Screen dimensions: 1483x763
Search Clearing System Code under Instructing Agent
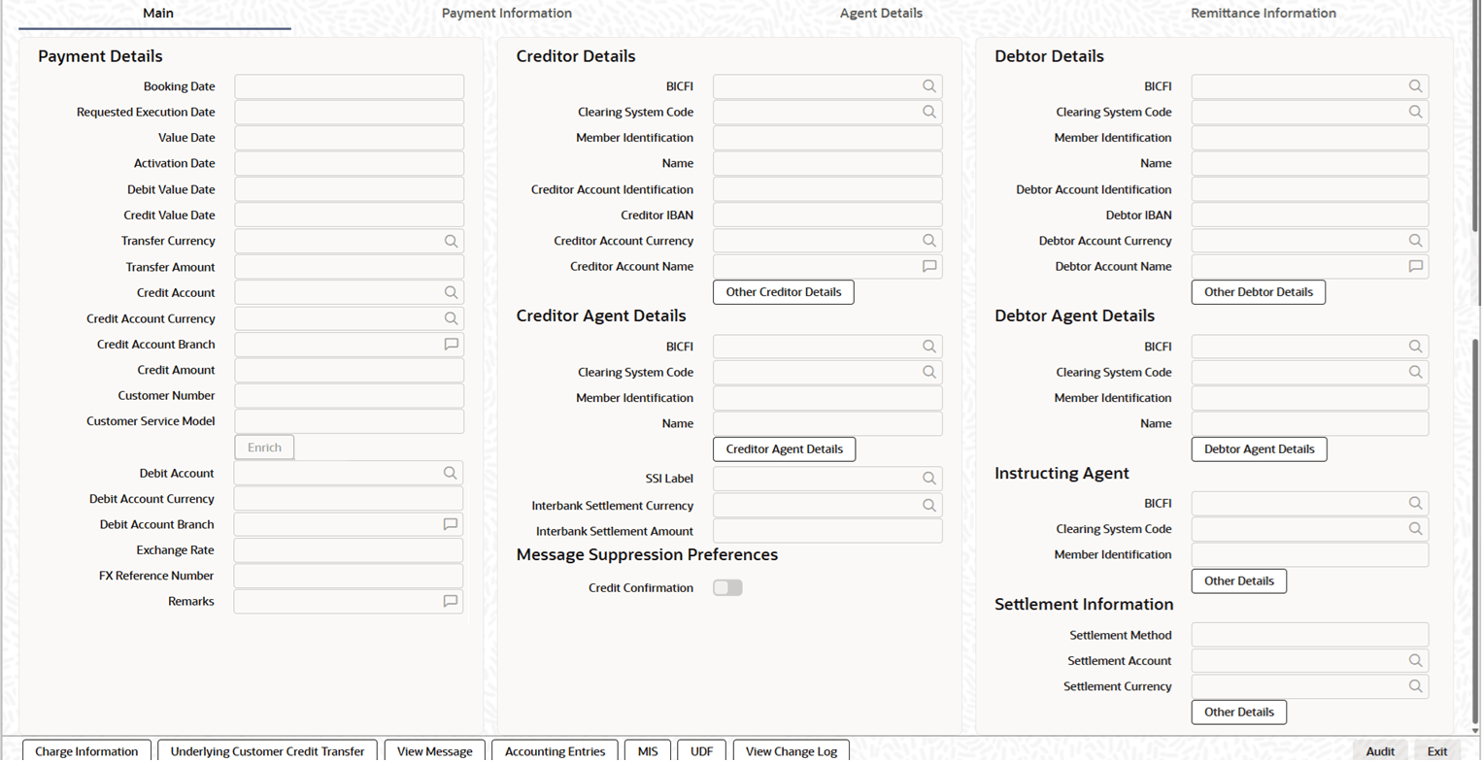click(x=1415, y=529)
